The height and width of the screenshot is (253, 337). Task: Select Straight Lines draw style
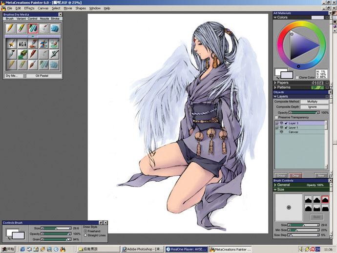pyautogui.click(x=85, y=235)
